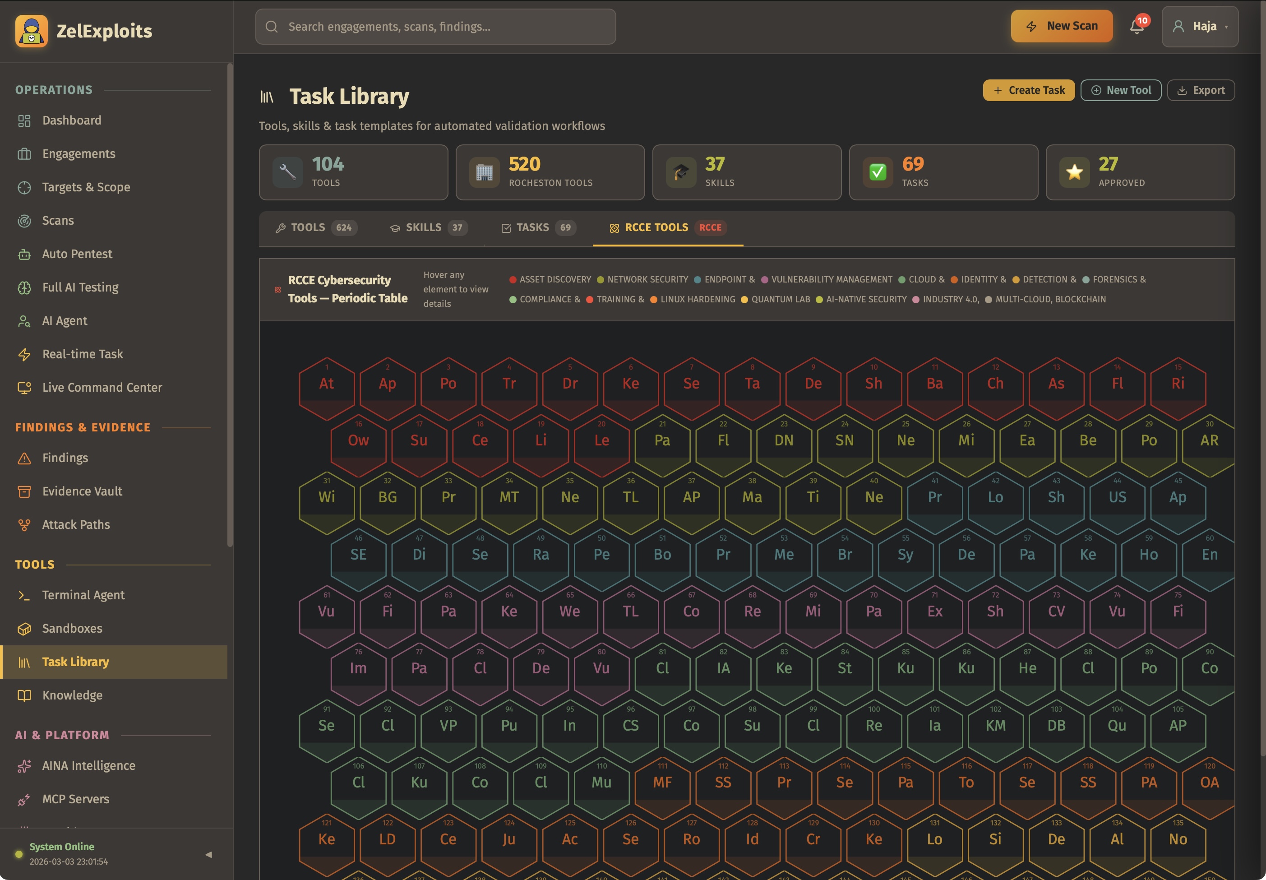Collapse the sidebar using the bottom arrow
This screenshot has height=880, width=1266.
(x=209, y=855)
